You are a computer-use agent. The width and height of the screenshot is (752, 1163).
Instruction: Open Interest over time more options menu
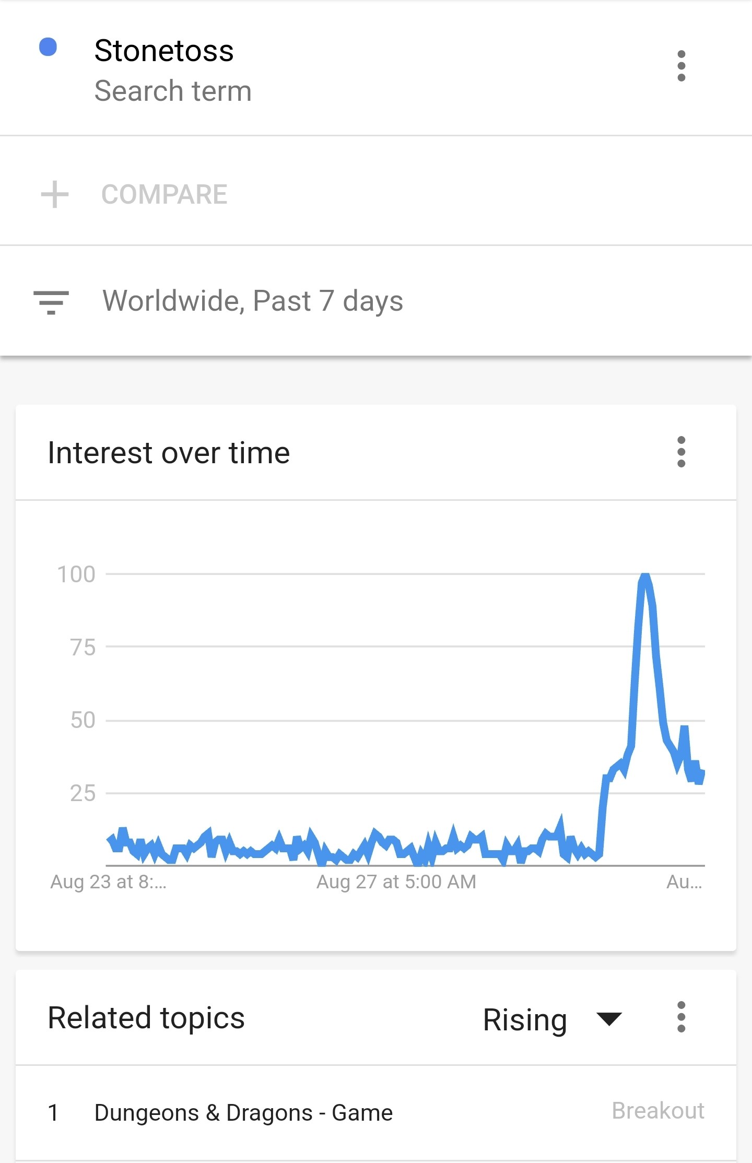point(681,452)
